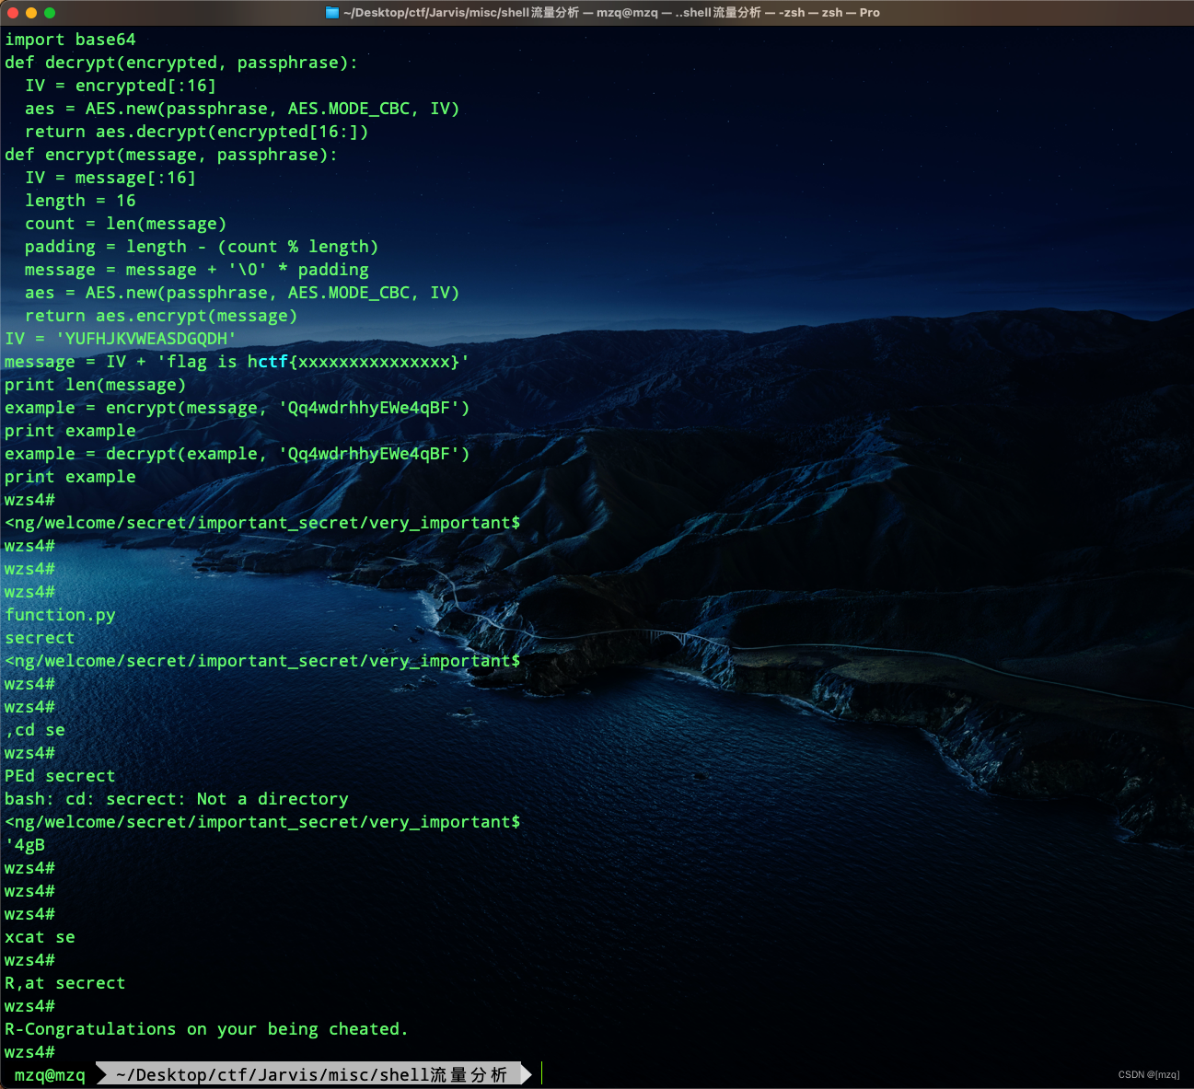Select the green mzq@mzq prompt segment at bottom

(x=50, y=1074)
